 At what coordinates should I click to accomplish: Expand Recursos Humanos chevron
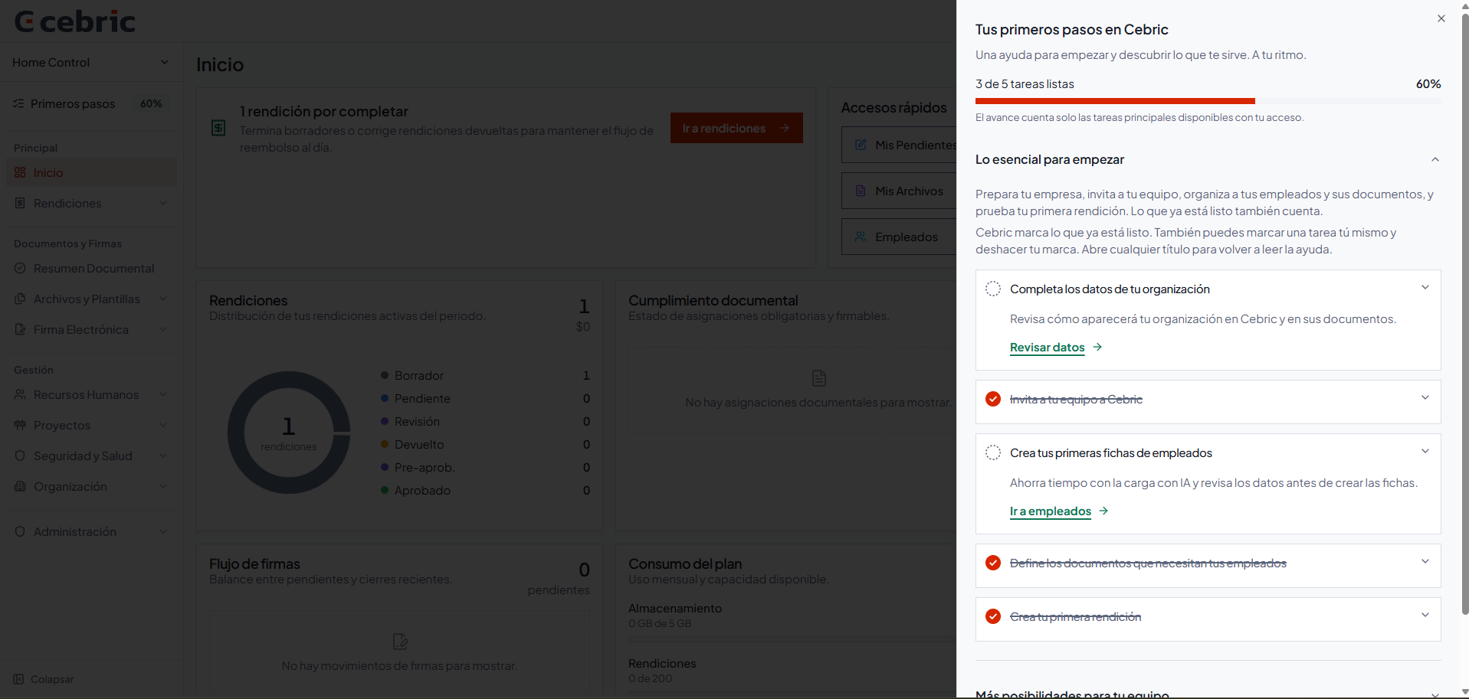coord(163,394)
